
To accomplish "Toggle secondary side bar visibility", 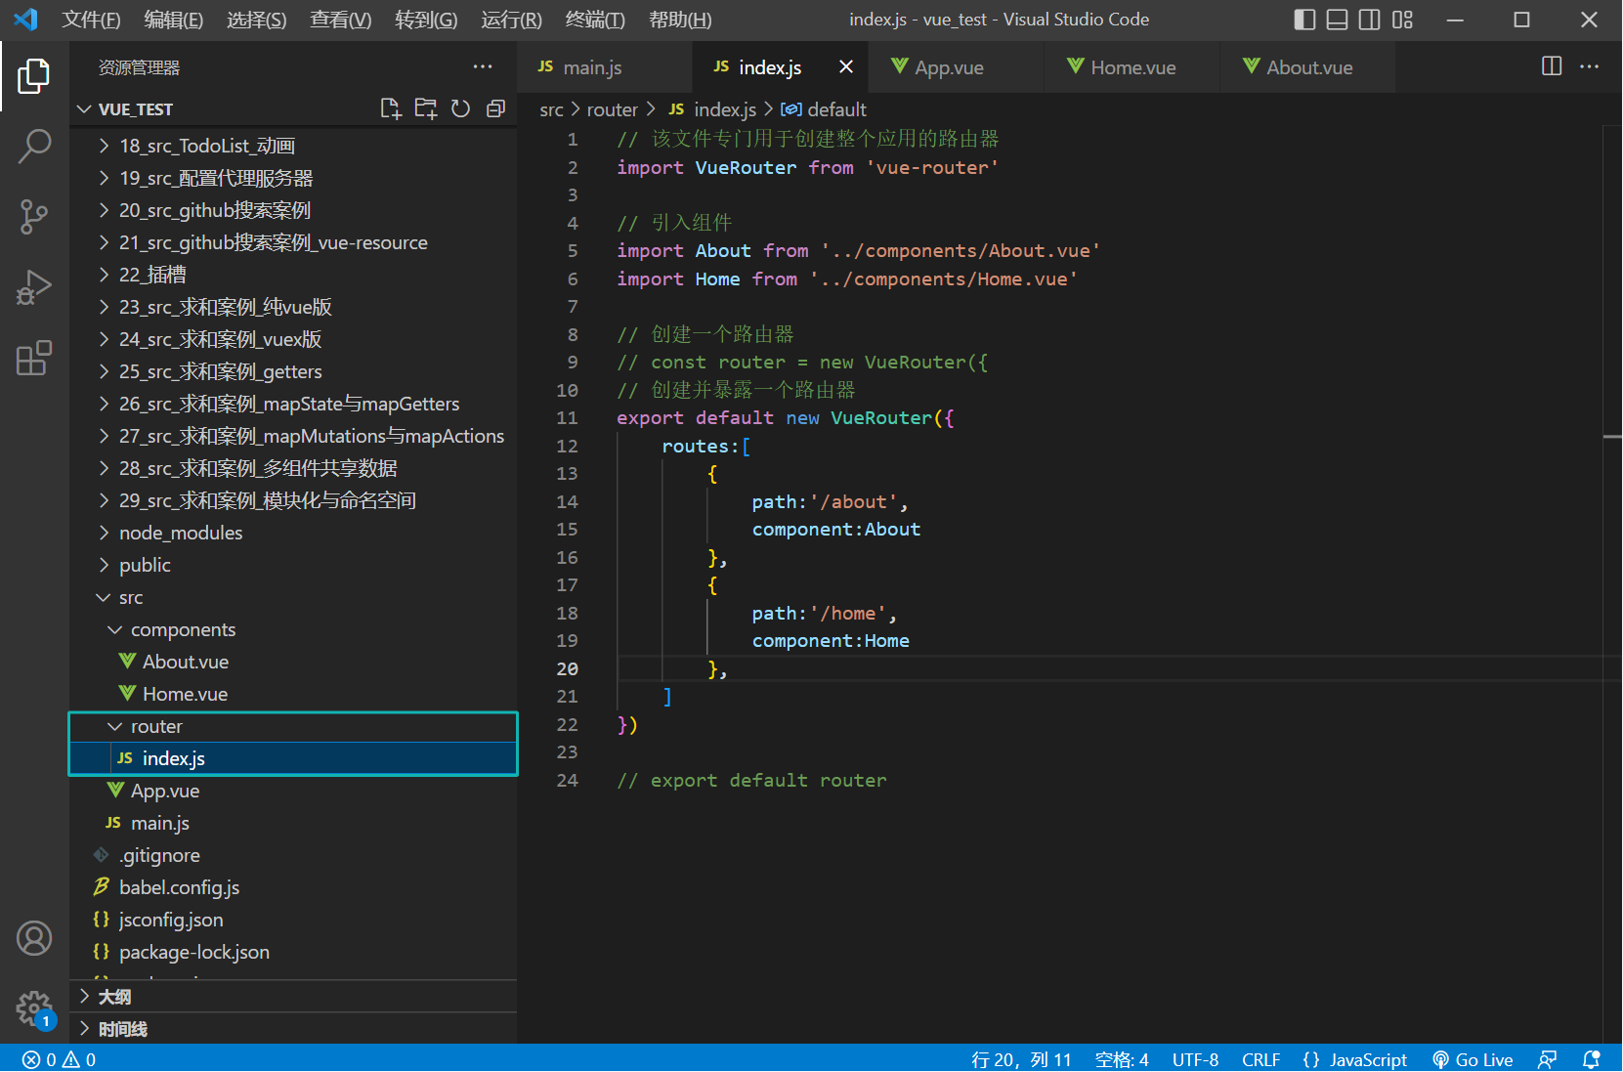I will coord(1370,20).
